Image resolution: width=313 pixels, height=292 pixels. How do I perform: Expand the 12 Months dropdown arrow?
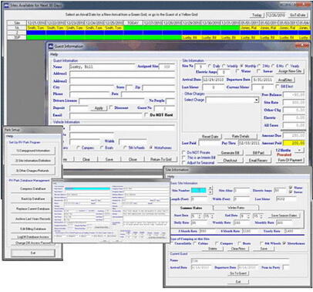click(x=299, y=150)
